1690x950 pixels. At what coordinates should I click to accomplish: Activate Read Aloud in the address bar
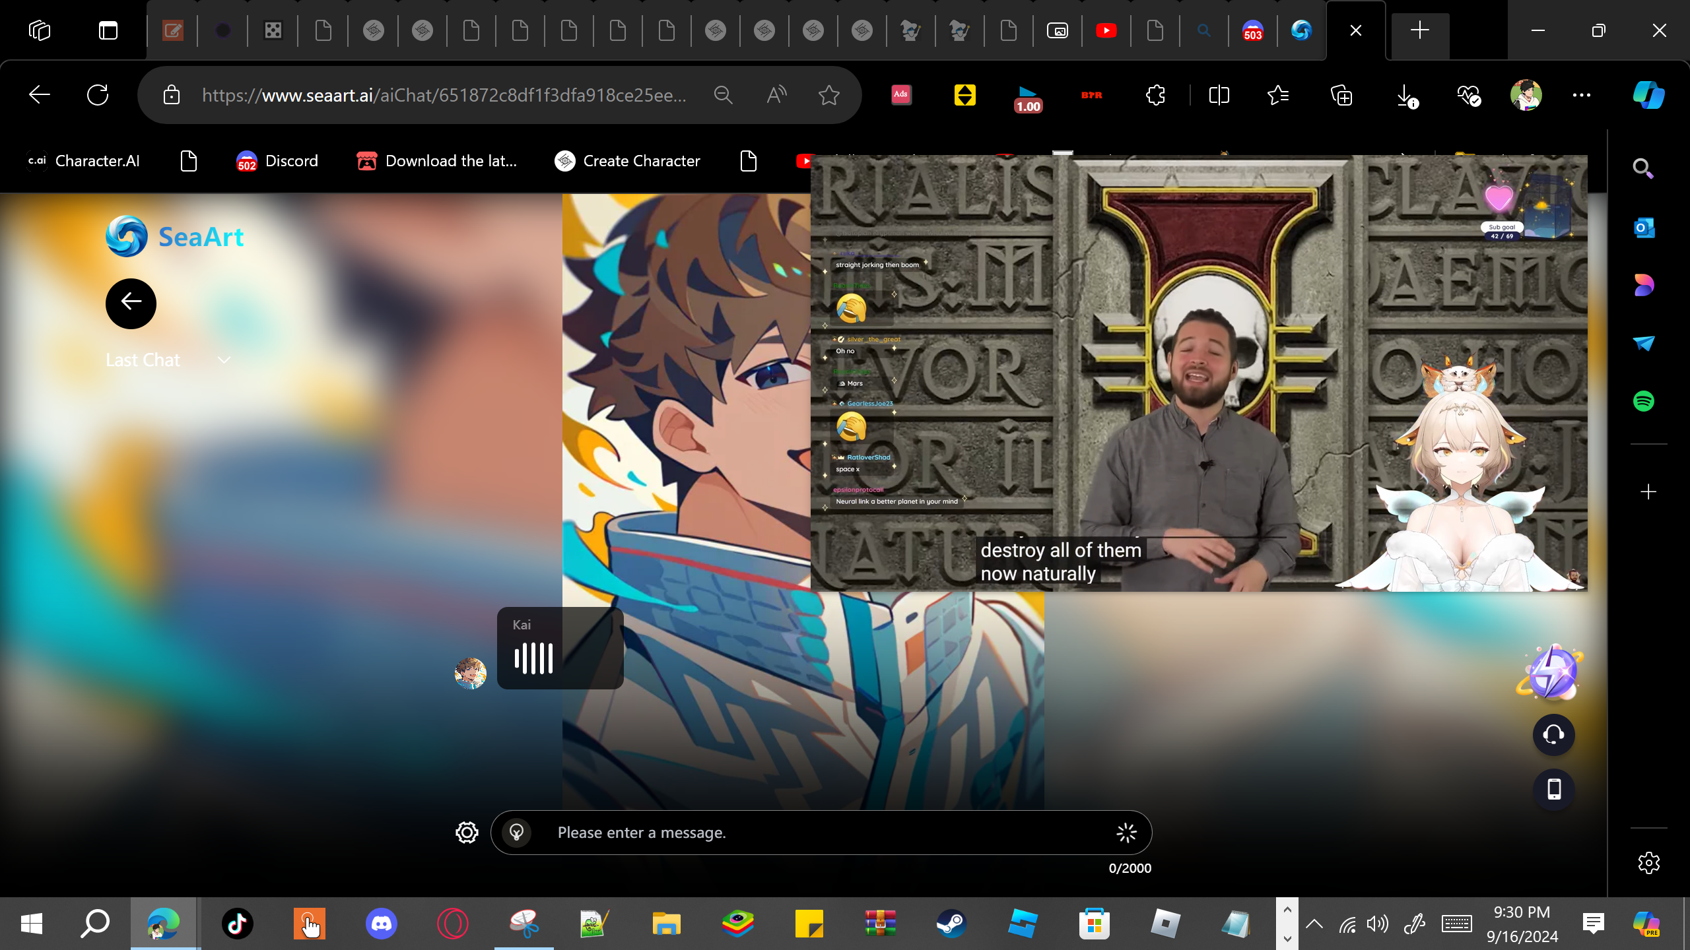[776, 95]
